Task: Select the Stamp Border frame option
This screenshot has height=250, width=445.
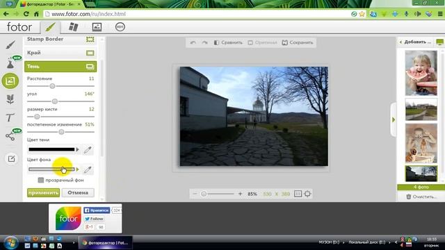Action: [60, 39]
